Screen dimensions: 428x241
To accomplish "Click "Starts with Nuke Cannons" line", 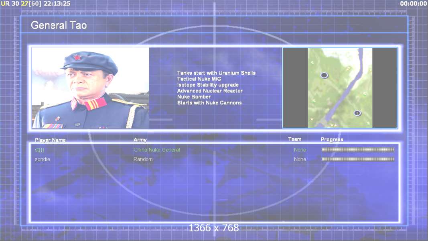I will tap(209, 103).
